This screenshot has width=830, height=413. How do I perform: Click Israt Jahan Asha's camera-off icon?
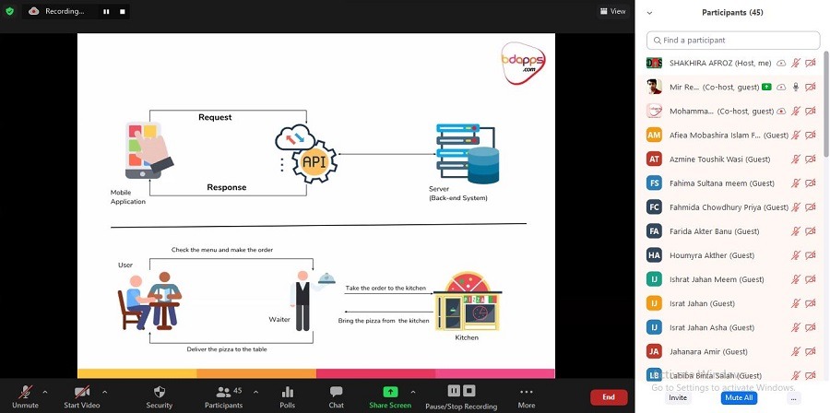(x=810, y=328)
